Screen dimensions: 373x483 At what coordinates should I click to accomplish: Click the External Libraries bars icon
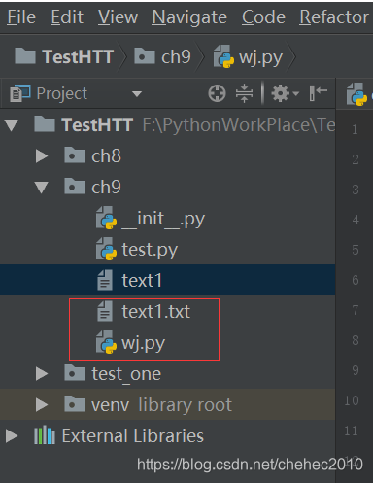tap(45, 434)
